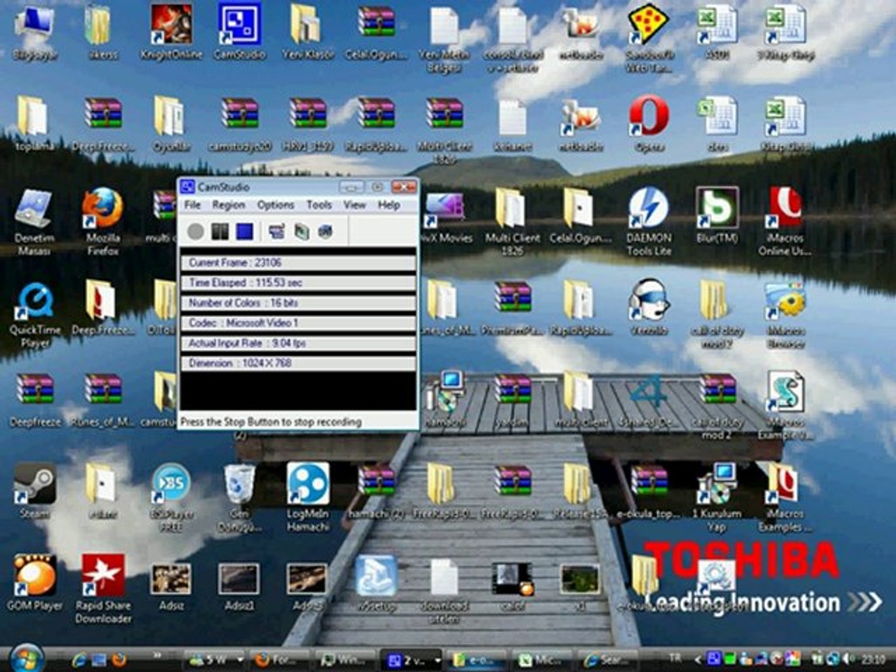Open the Region menu in CamStudio
This screenshot has width=896, height=672.
click(228, 205)
